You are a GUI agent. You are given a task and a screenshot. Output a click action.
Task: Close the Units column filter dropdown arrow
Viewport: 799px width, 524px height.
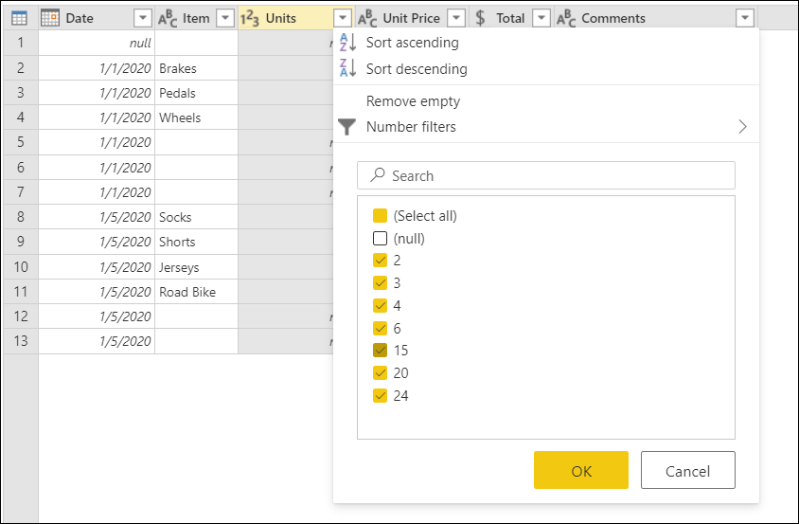coord(343,18)
